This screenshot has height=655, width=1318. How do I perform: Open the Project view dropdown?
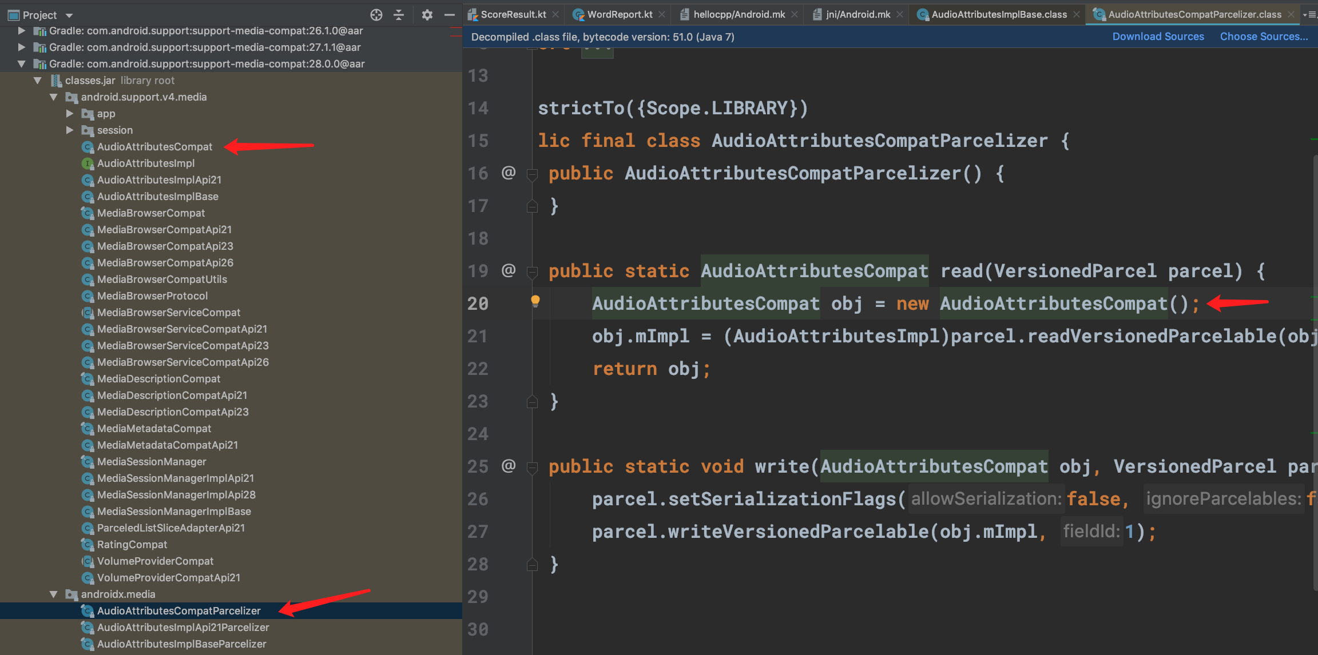pyautogui.click(x=69, y=15)
